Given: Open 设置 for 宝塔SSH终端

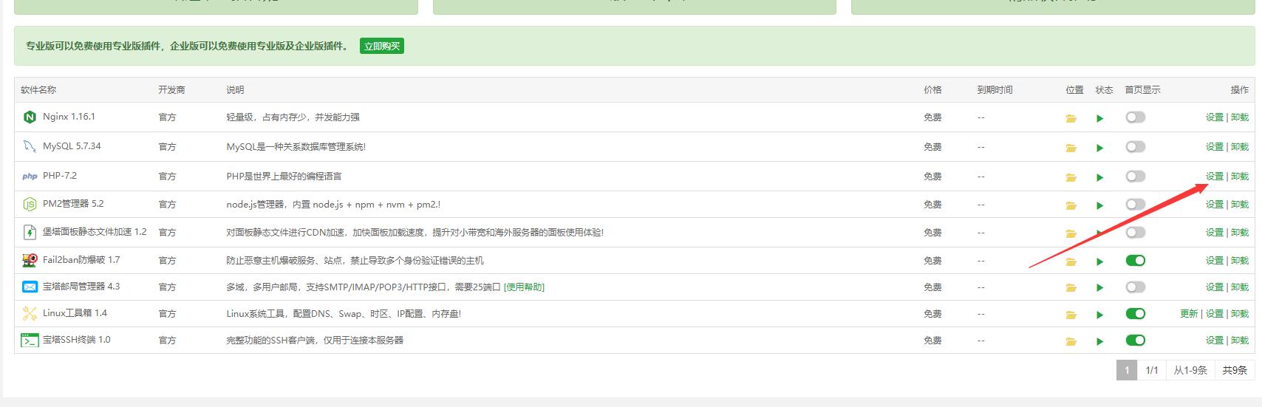Looking at the screenshot, I should click(1215, 341).
